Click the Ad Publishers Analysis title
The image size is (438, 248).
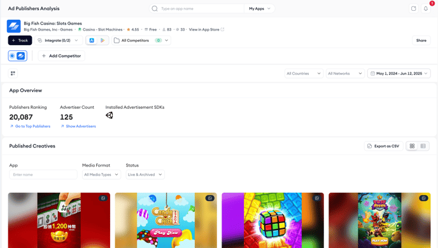[x=34, y=9]
